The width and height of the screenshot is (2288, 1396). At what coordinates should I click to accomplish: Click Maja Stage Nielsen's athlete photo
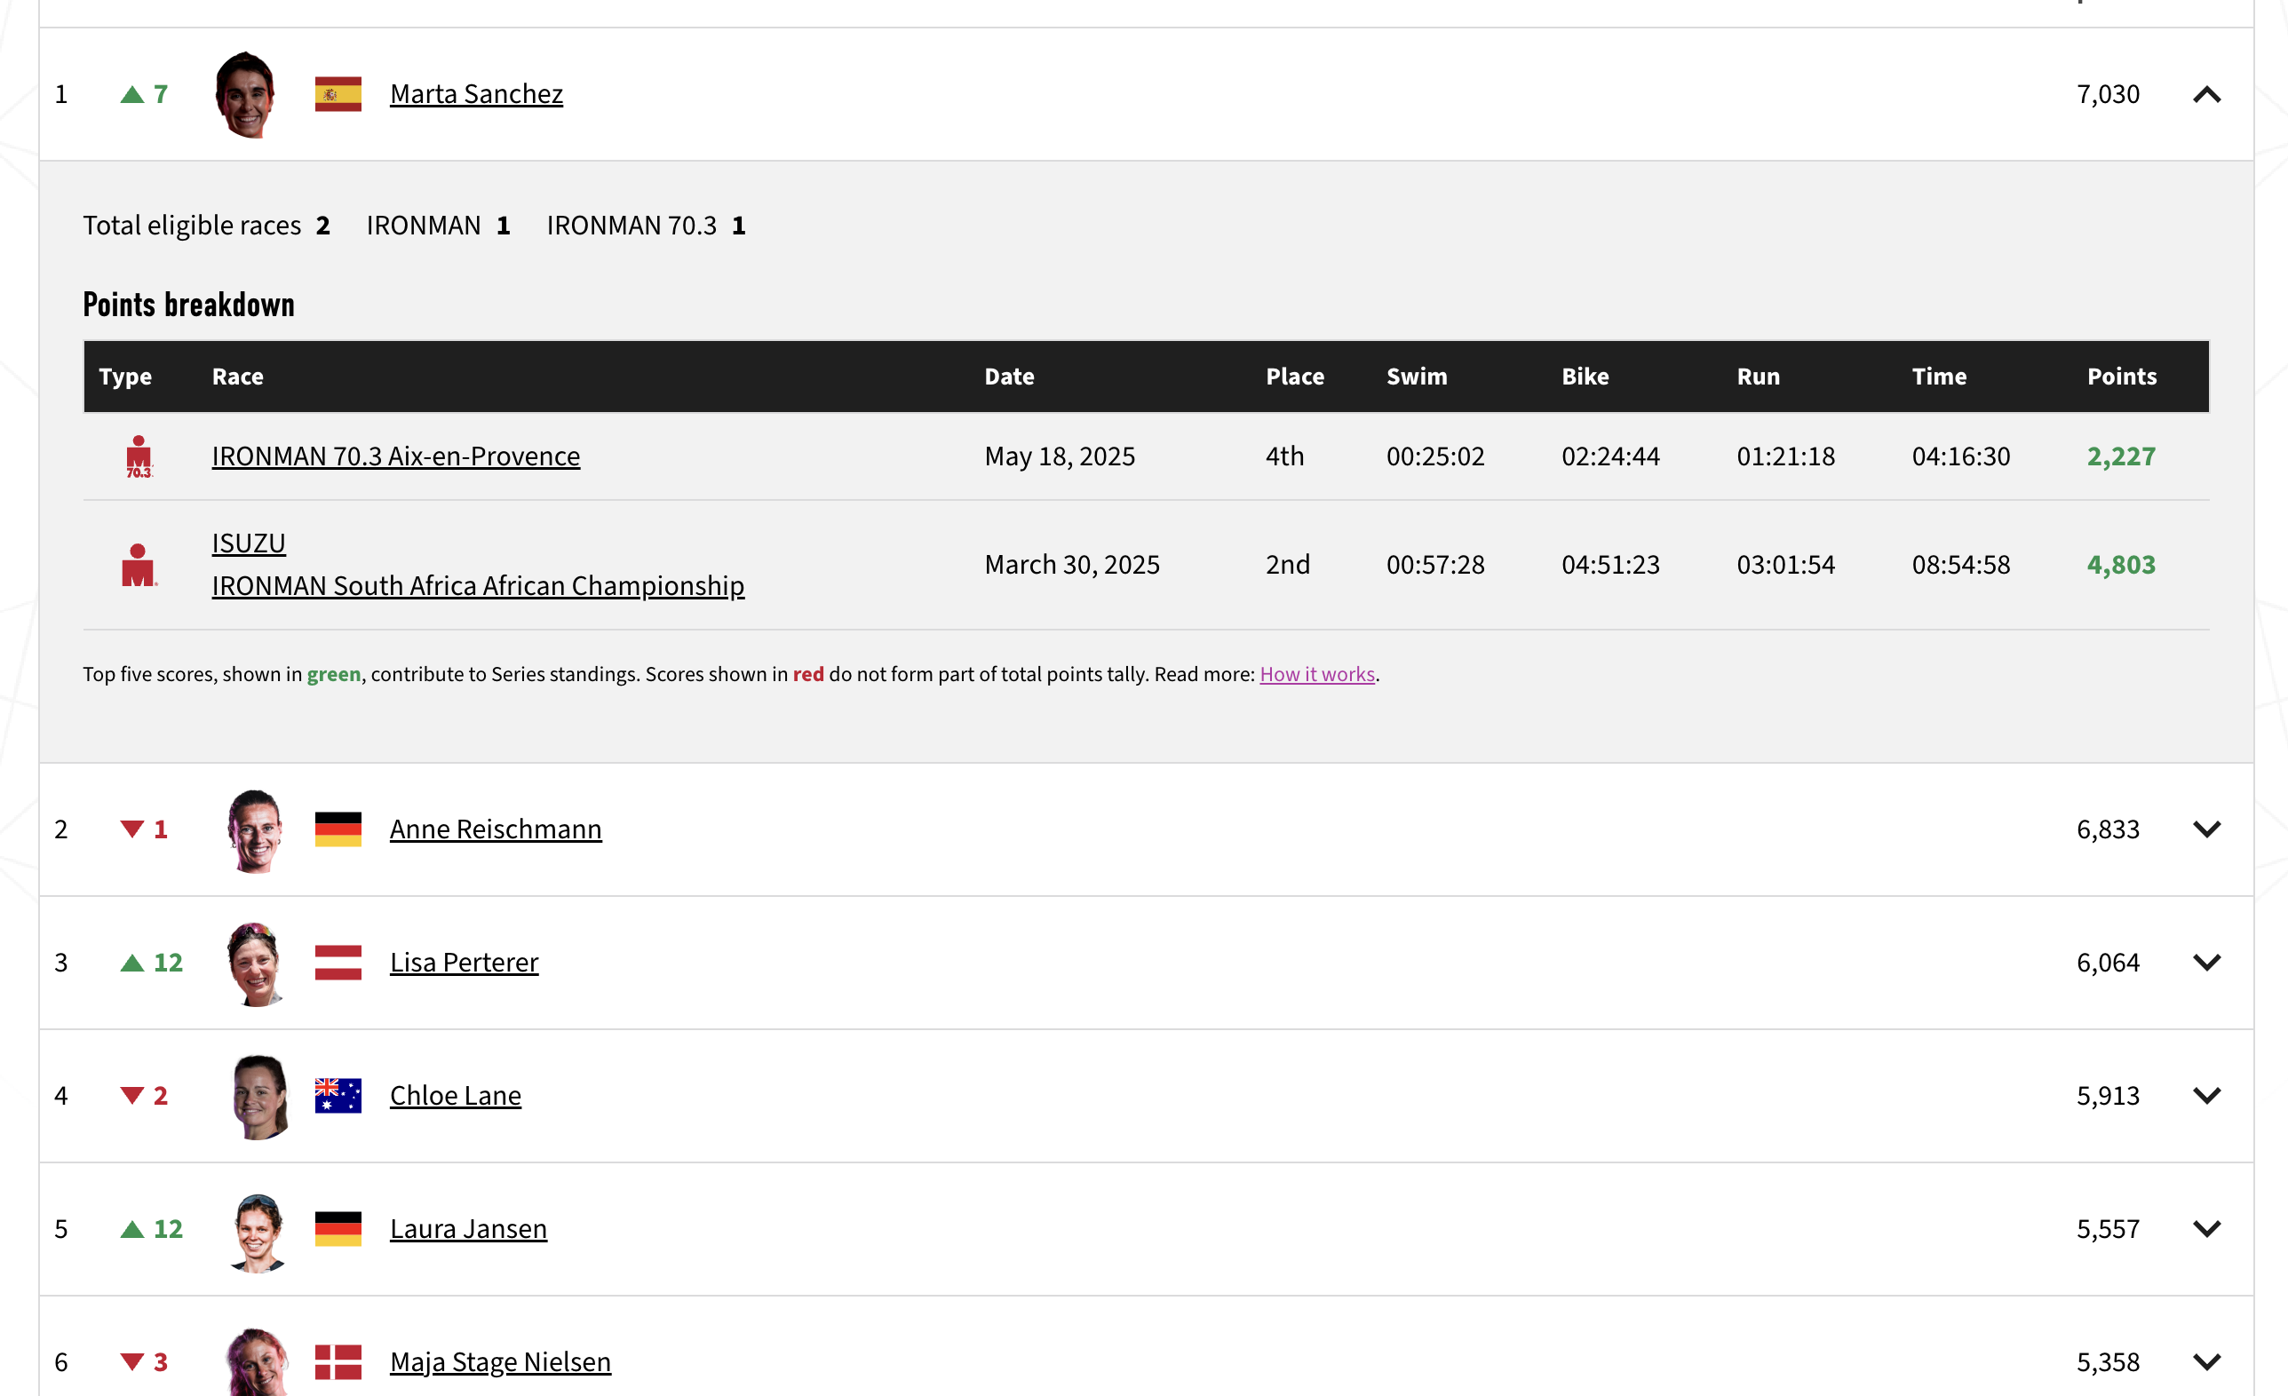[x=258, y=1361]
